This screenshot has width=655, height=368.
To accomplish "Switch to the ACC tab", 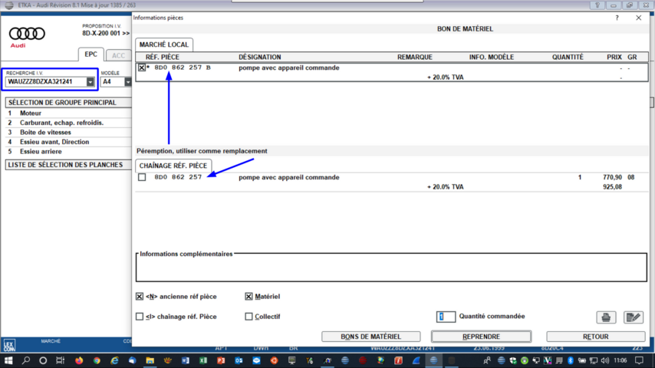I will (118, 55).
